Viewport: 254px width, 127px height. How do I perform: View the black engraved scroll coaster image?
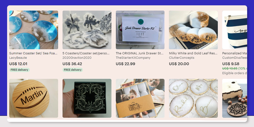87,98
